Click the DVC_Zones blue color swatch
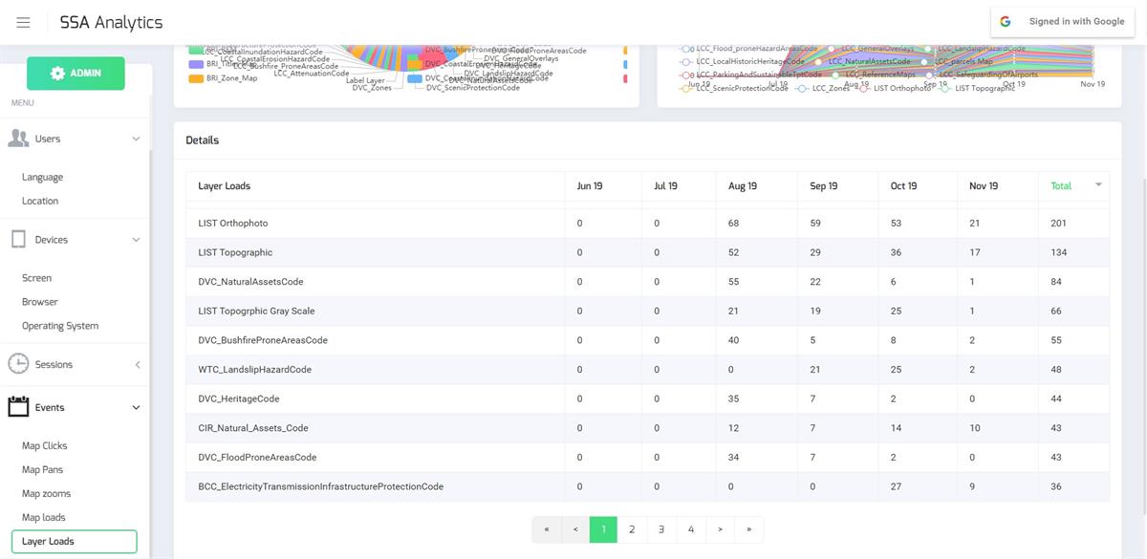The height and width of the screenshot is (559, 1147). (414, 79)
